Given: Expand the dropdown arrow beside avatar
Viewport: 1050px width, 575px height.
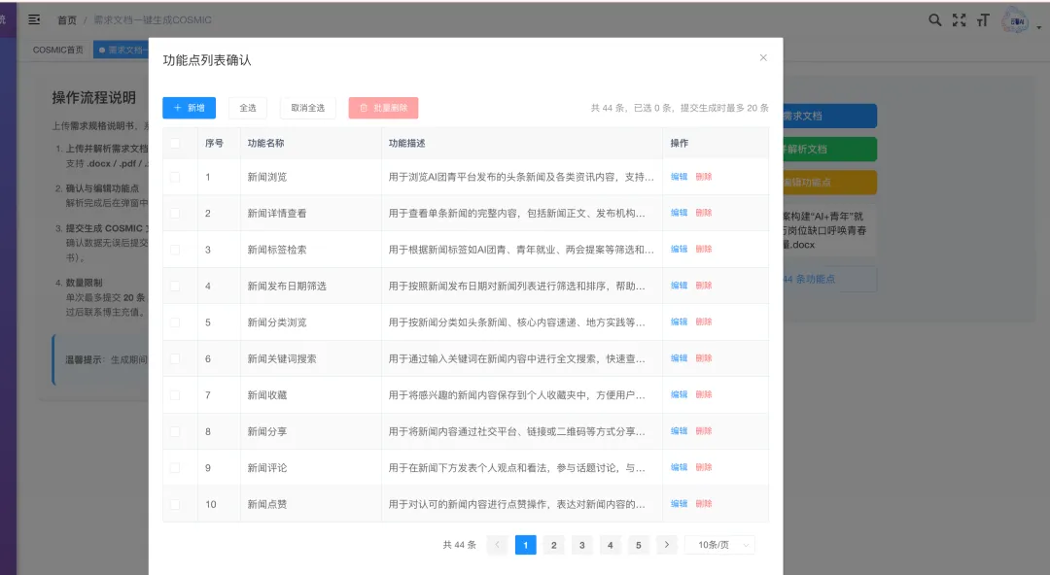Looking at the screenshot, I should click(x=1038, y=27).
